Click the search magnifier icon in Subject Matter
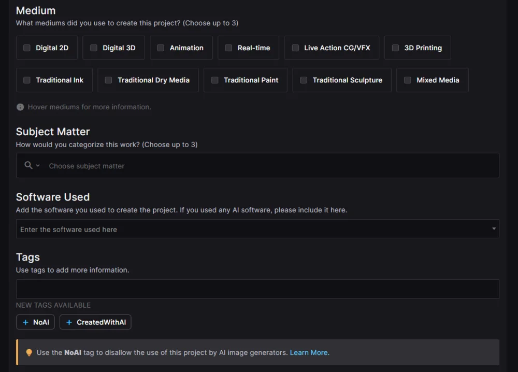Screen dimensions: 518x372 click(x=28, y=165)
